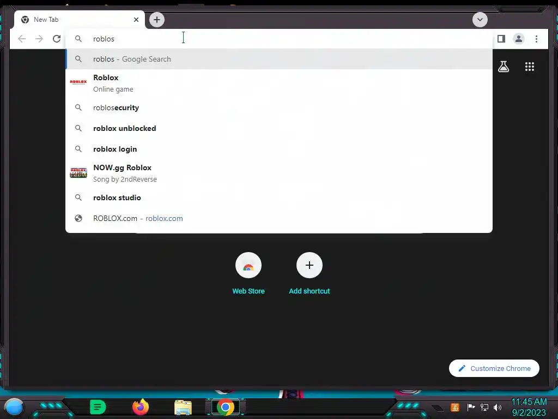The height and width of the screenshot is (419, 558).
Task: Click the NOW.gg Roblox thumbnail image
Action: [x=78, y=173]
